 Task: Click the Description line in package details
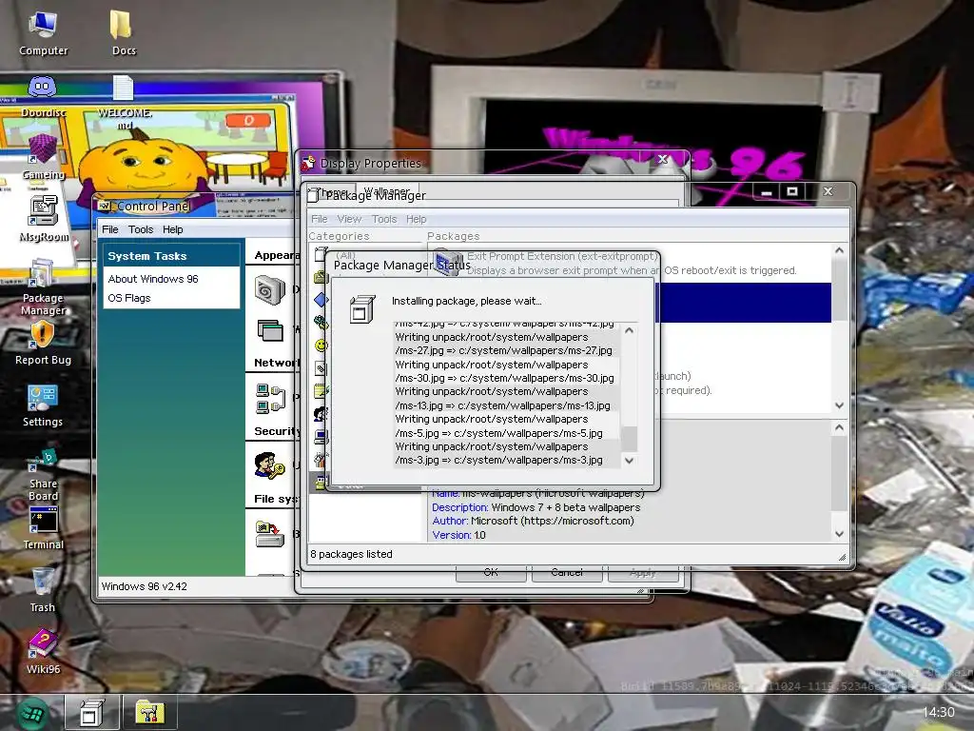[536, 507]
